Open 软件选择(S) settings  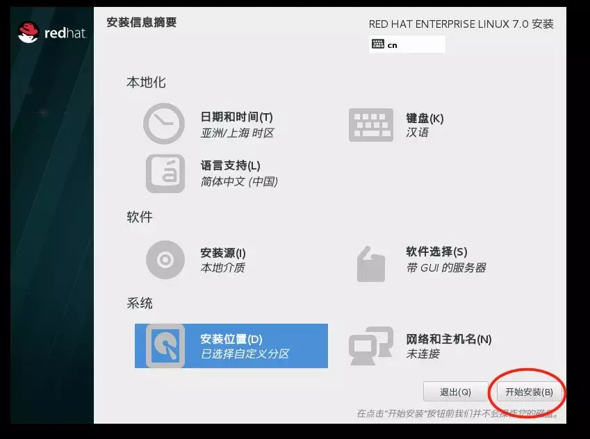coord(436,251)
